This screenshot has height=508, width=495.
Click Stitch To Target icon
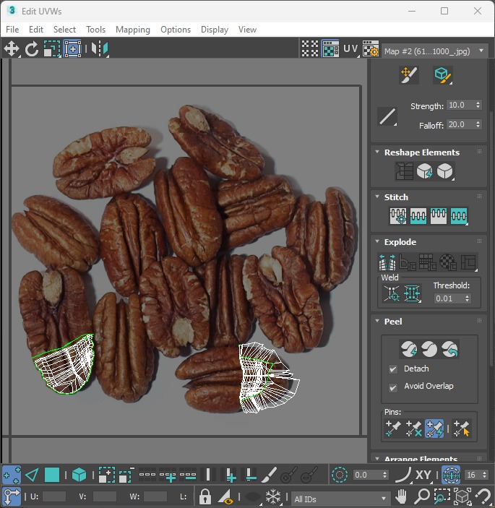(398, 216)
